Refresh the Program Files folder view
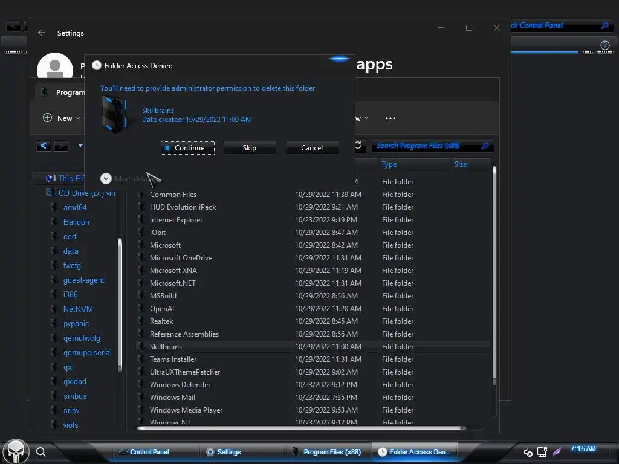Screen dimensions: 619x464 [x=358, y=145]
